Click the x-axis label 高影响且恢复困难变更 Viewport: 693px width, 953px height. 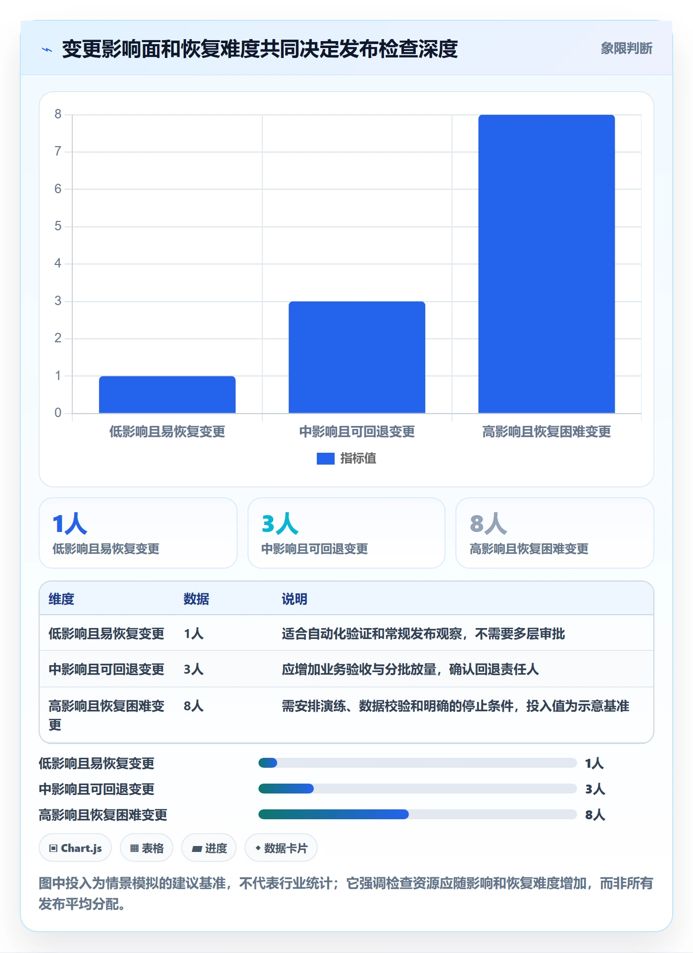(x=546, y=432)
